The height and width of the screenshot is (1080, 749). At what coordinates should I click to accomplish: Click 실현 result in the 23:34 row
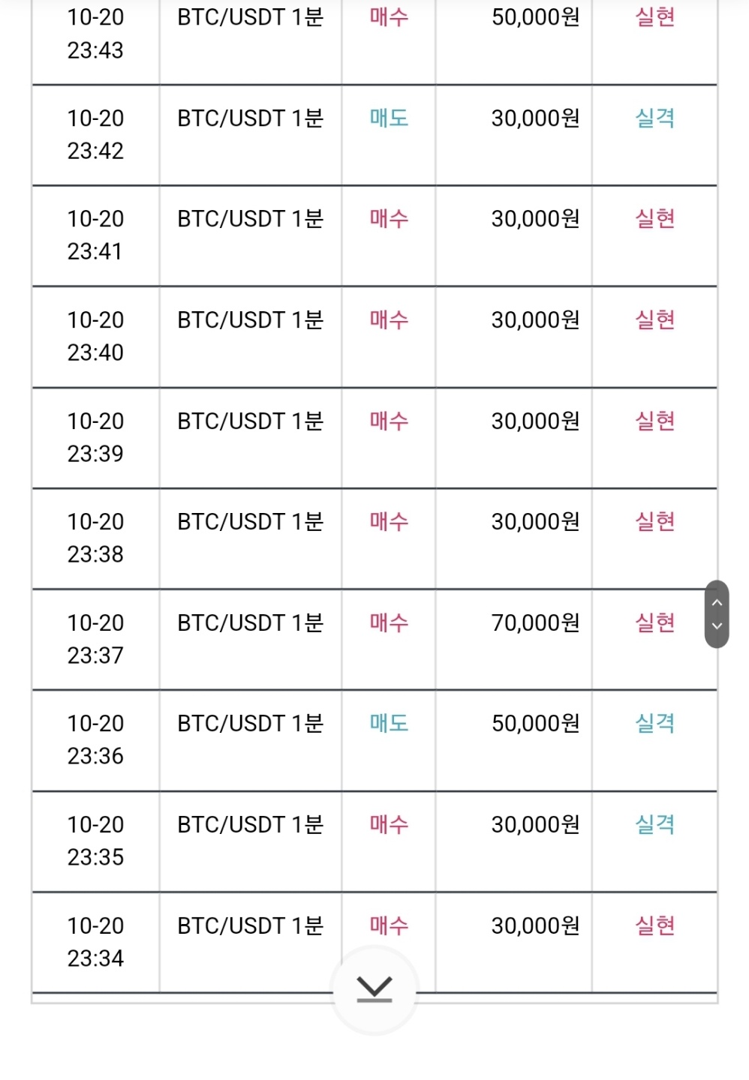(x=654, y=925)
